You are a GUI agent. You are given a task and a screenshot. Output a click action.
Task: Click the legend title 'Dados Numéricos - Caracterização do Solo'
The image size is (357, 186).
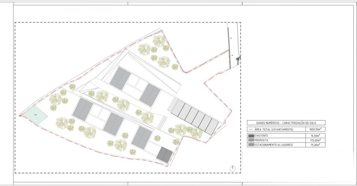[x=286, y=123]
